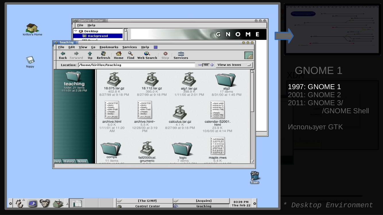Viewport: 383px width, 215px height.
Task: Open the Services toolbar button
Action: [181, 55]
